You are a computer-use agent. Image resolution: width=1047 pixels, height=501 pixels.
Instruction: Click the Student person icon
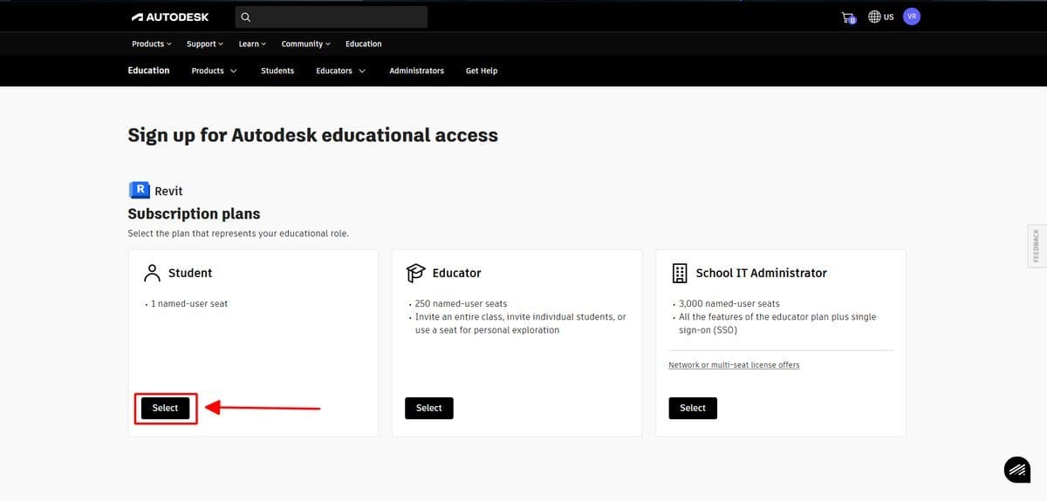[x=152, y=273]
